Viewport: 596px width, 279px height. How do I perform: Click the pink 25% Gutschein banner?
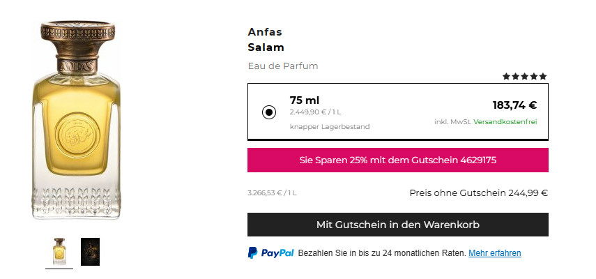tap(397, 160)
